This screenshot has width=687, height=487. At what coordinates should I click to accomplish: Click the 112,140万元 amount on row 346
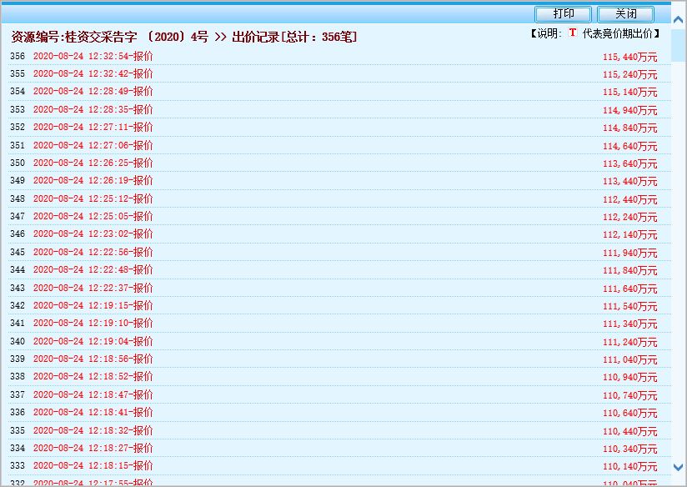pos(629,235)
